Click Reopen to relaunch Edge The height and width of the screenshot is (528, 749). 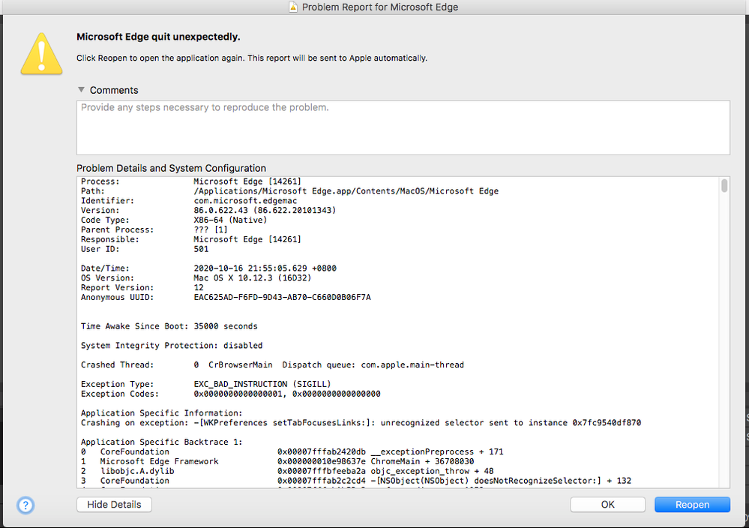pos(692,505)
